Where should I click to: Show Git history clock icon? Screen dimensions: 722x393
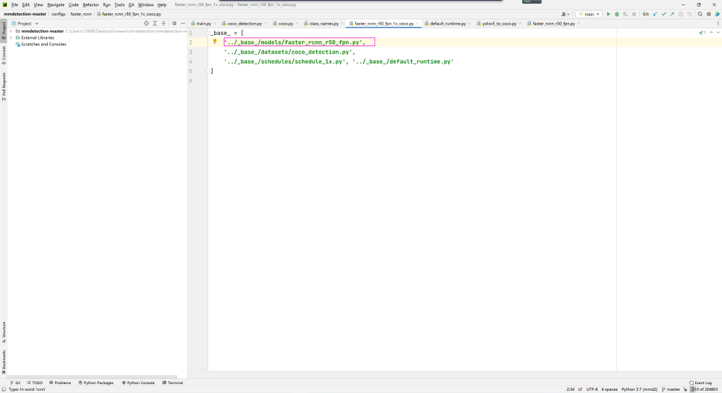(x=680, y=14)
